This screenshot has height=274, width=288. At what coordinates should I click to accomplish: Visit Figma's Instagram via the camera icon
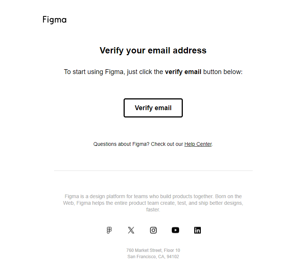[x=153, y=230]
